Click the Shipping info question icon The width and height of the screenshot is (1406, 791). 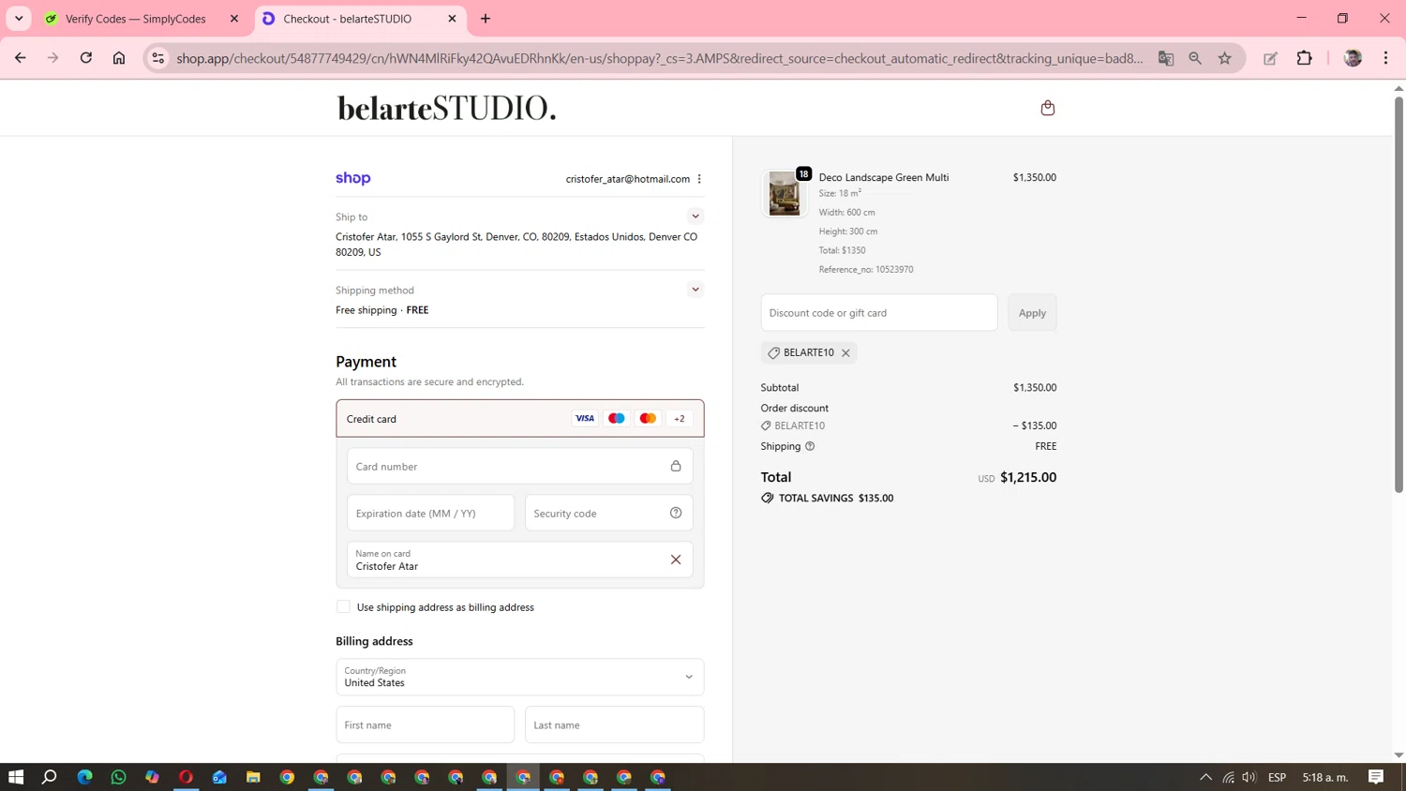pos(811,446)
